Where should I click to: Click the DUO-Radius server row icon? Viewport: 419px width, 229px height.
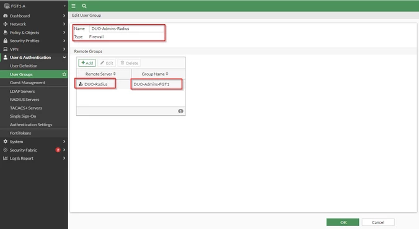tap(81, 84)
